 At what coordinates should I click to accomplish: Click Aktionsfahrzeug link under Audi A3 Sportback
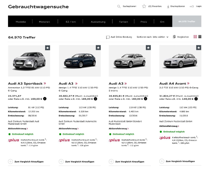tap(18, 128)
